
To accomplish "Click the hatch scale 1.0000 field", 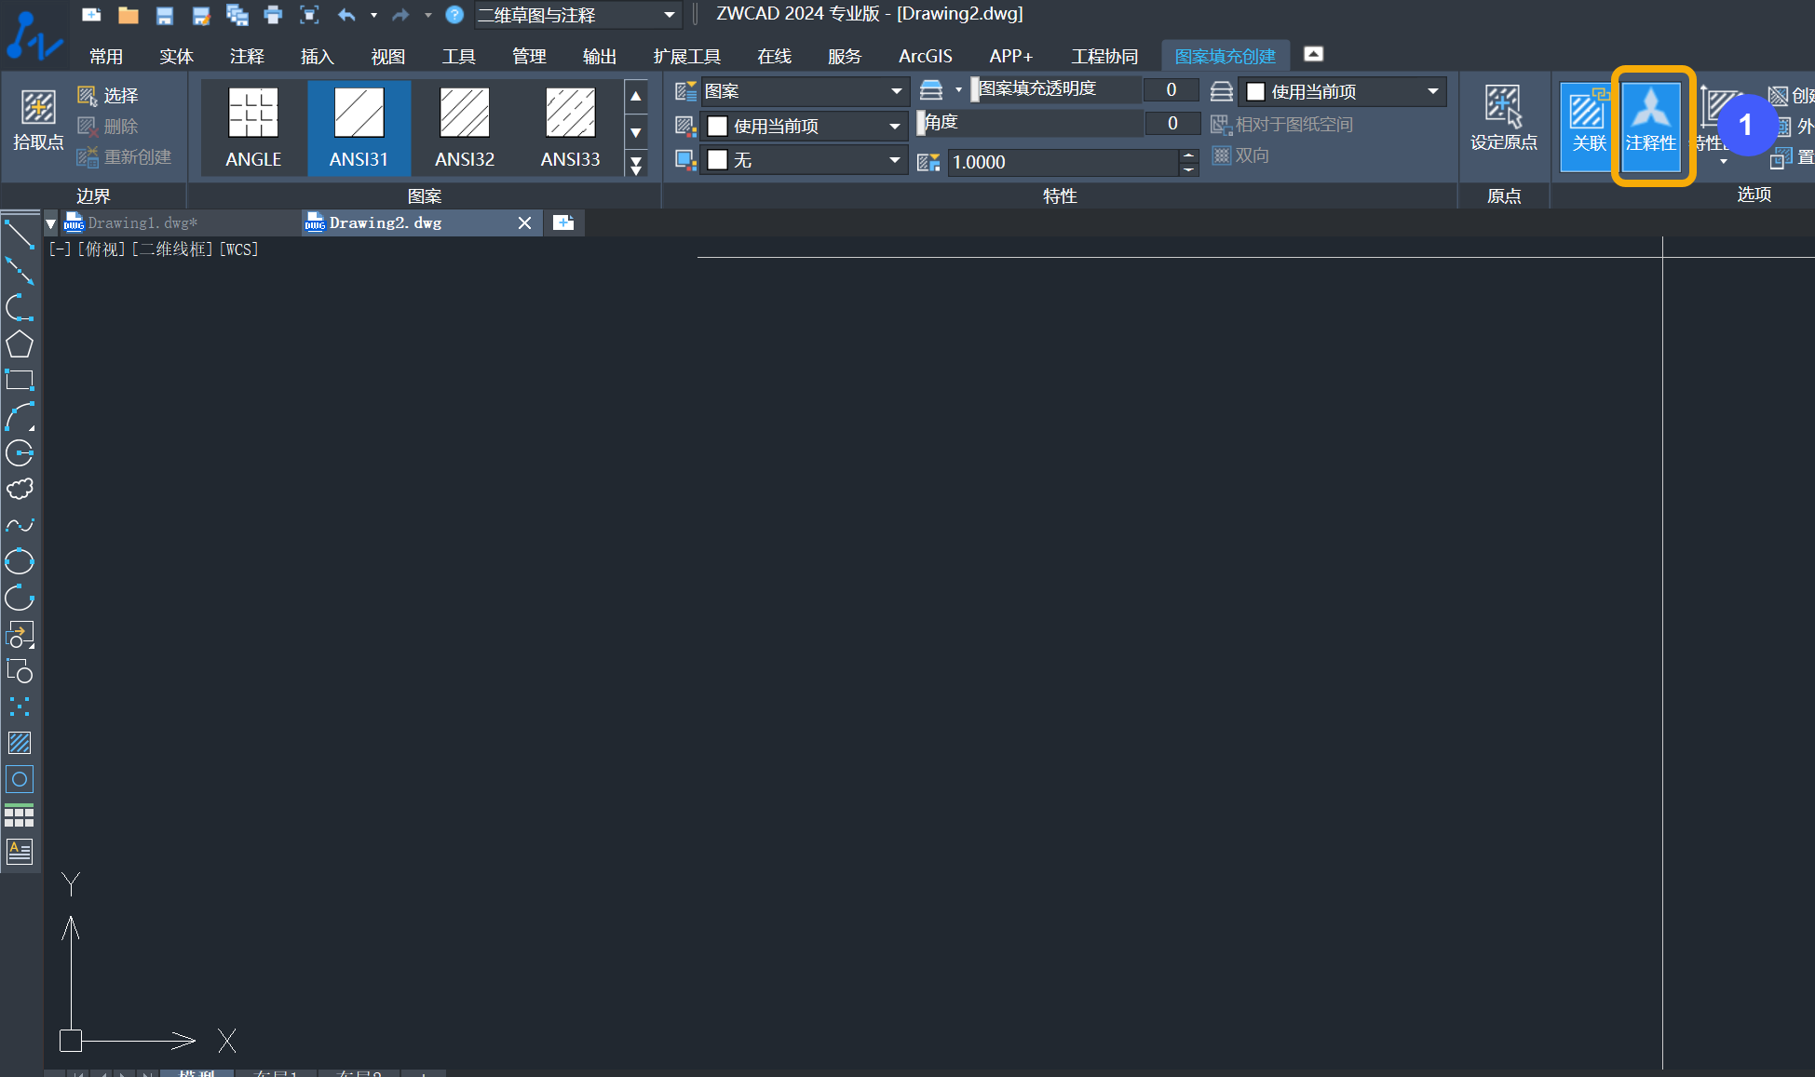I will tap(1062, 162).
